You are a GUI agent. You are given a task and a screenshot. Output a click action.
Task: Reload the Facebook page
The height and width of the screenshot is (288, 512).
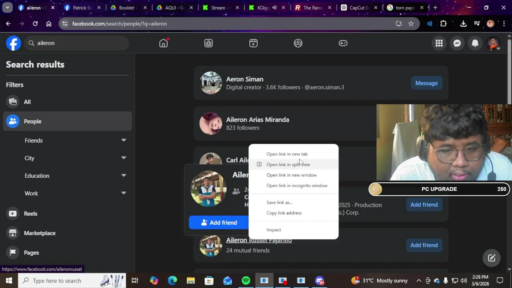pos(35,24)
